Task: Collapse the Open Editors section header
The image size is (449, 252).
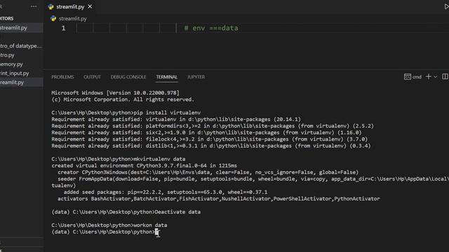Action: click(7, 19)
